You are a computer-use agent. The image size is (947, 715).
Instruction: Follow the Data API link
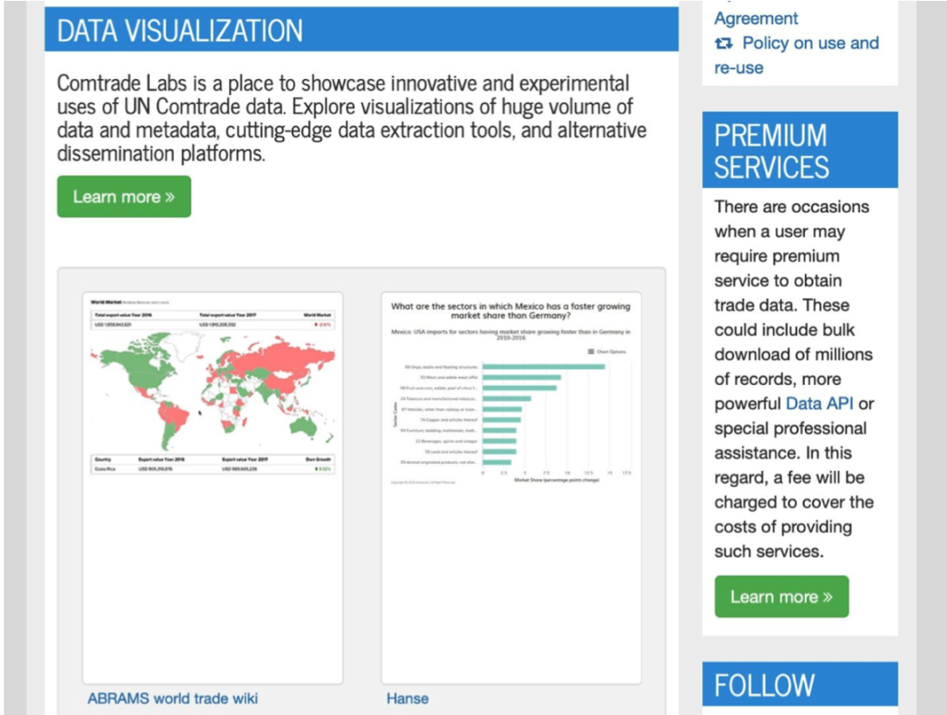click(x=820, y=404)
